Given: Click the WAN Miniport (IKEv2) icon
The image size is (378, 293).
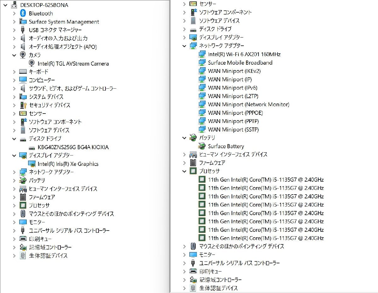Looking at the screenshot, I should (202, 71).
